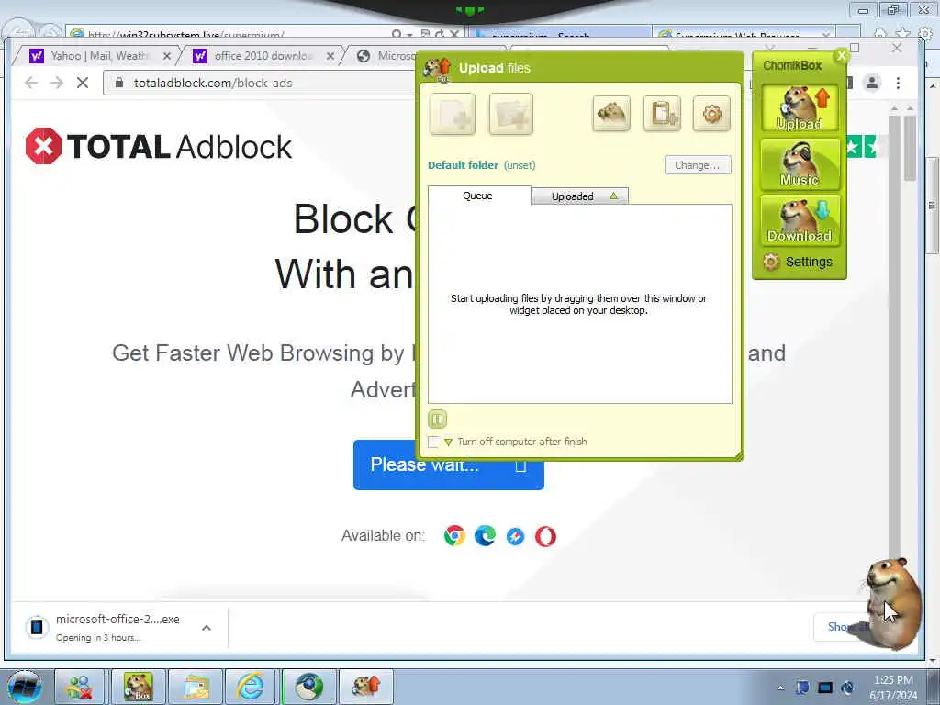
Task: Switch to the Uploaded tab
Action: (x=580, y=196)
